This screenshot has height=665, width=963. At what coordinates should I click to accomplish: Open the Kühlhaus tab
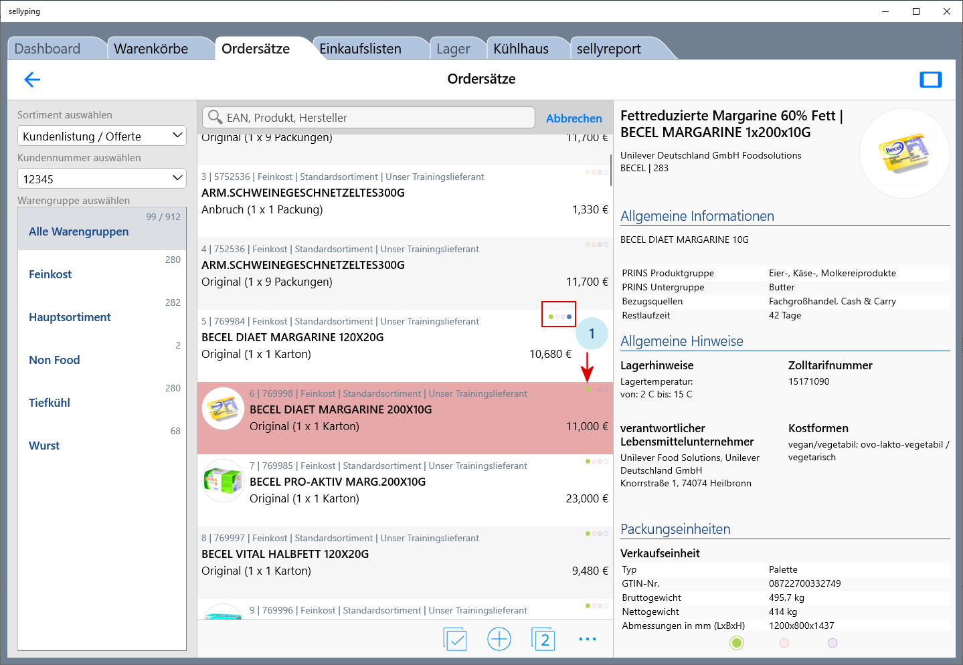tap(521, 49)
